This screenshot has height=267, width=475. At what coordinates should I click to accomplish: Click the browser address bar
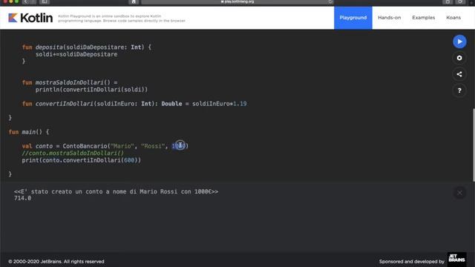tap(237, 1)
